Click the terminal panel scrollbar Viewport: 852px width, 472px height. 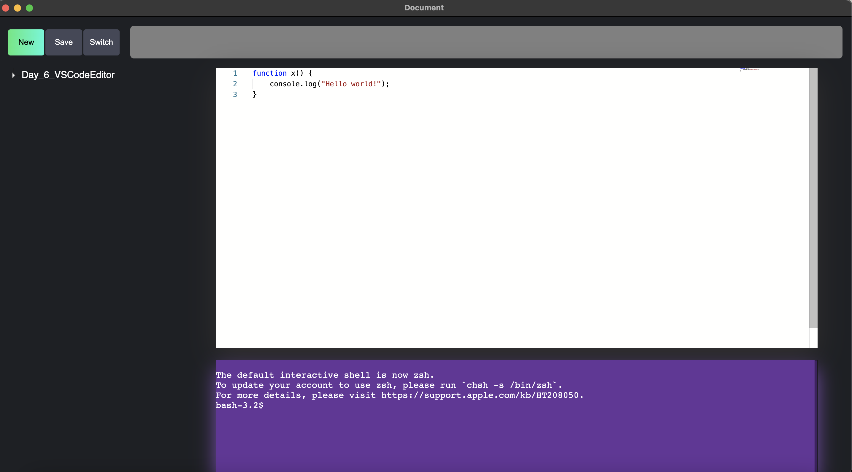(x=816, y=416)
